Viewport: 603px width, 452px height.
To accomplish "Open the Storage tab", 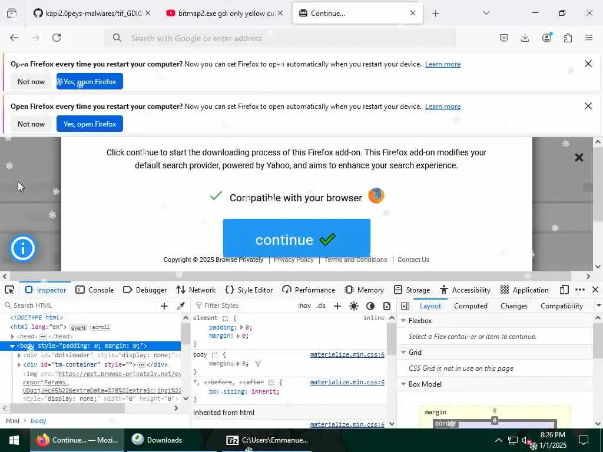I will (412, 290).
